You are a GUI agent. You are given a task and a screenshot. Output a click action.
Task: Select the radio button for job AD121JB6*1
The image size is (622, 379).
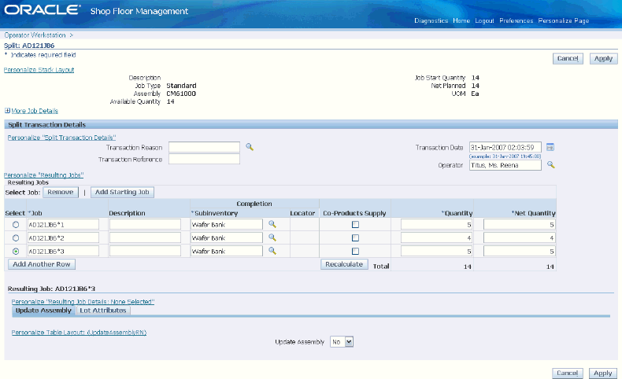tap(16, 225)
